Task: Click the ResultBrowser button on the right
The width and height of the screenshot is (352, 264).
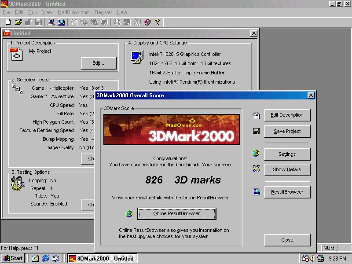Action: pos(287,192)
